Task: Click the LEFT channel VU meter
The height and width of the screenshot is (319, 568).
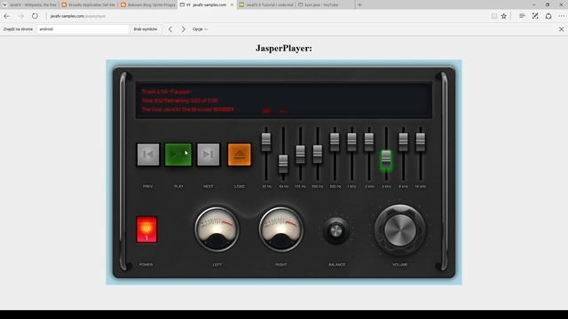Action: coord(217,230)
